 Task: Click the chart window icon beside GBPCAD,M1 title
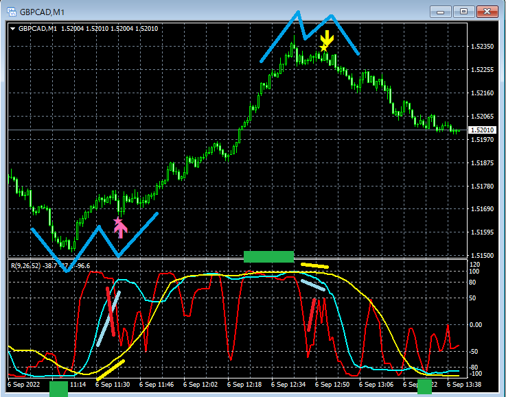tap(12, 12)
